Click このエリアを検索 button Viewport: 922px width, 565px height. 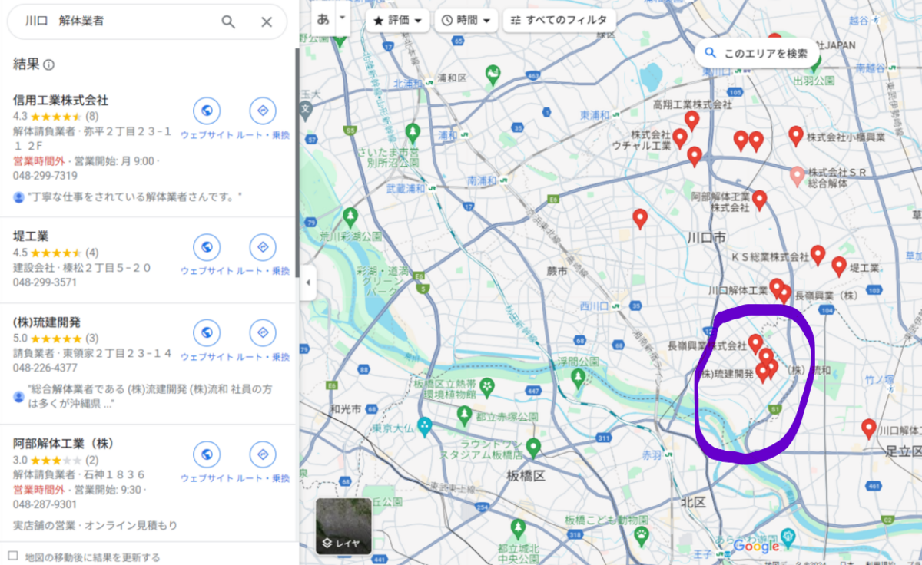pos(756,53)
